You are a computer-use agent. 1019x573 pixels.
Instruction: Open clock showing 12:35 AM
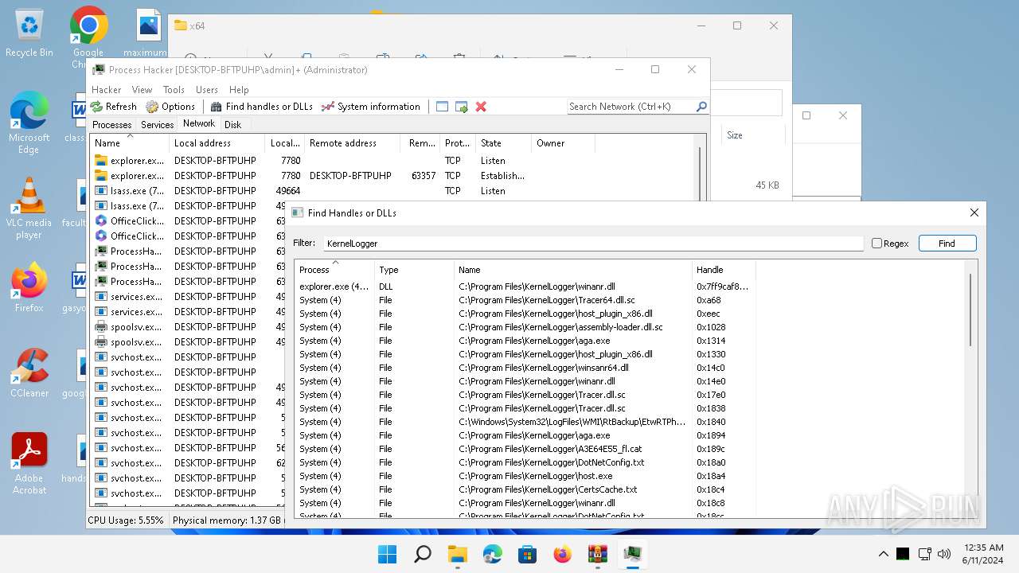click(982, 554)
